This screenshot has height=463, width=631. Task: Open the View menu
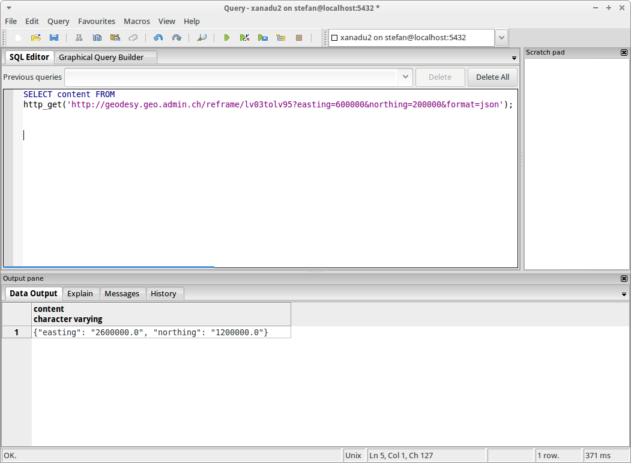[x=166, y=22]
